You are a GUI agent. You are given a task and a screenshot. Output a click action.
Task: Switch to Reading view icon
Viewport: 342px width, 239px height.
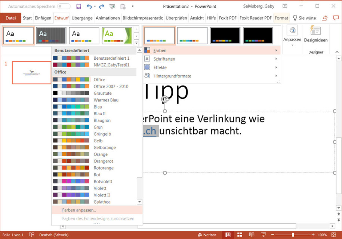252,235
